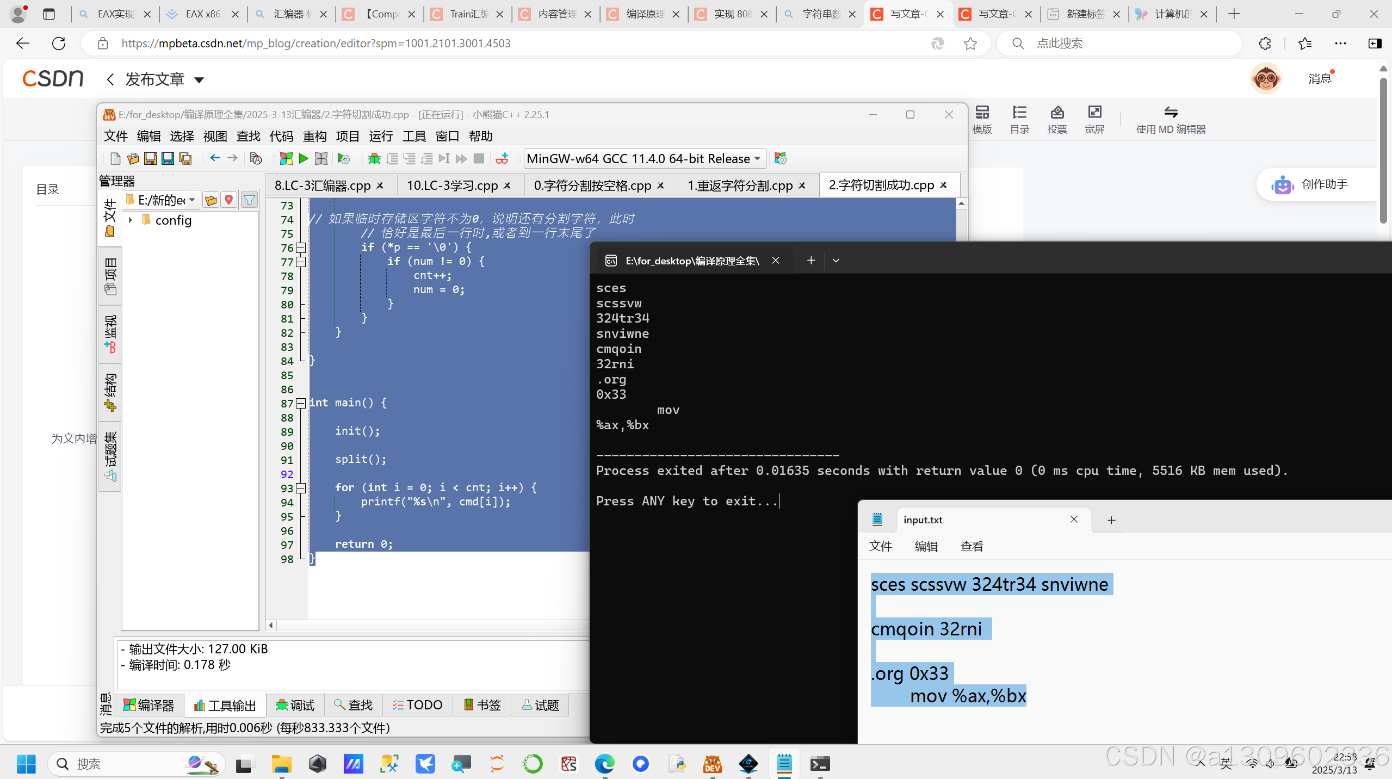Start debugging with the green bug icon
Screen dimensions: 1392x779
coord(374,158)
